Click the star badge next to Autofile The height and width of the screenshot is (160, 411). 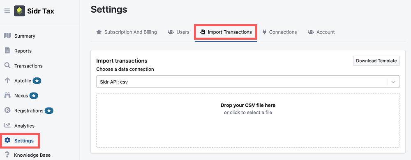coord(37,81)
